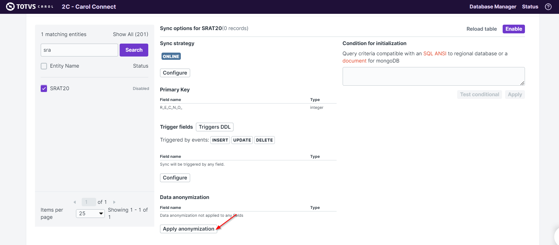The width and height of the screenshot is (559, 245).
Task: Click Reload table
Action: tap(481, 29)
